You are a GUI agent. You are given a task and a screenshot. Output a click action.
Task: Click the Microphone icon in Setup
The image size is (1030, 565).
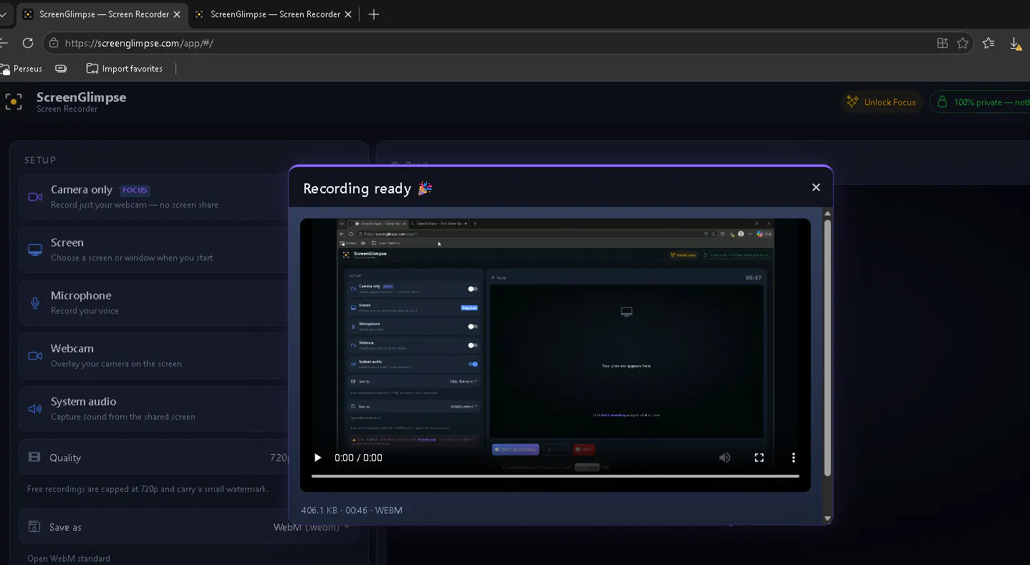tap(35, 303)
